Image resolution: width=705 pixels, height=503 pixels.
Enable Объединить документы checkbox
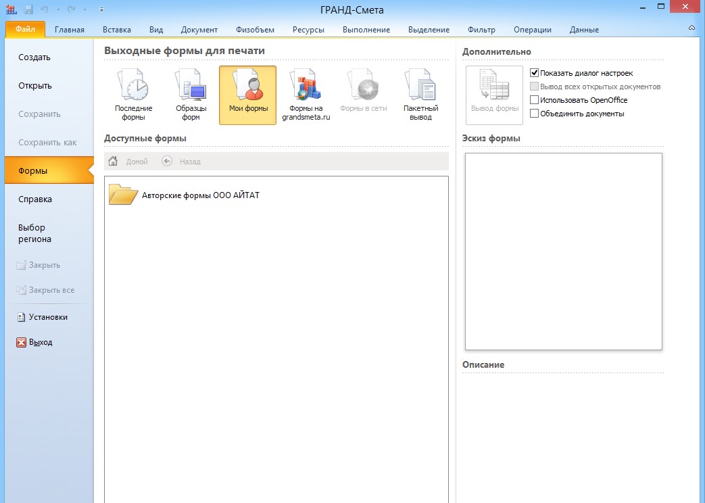click(x=534, y=114)
